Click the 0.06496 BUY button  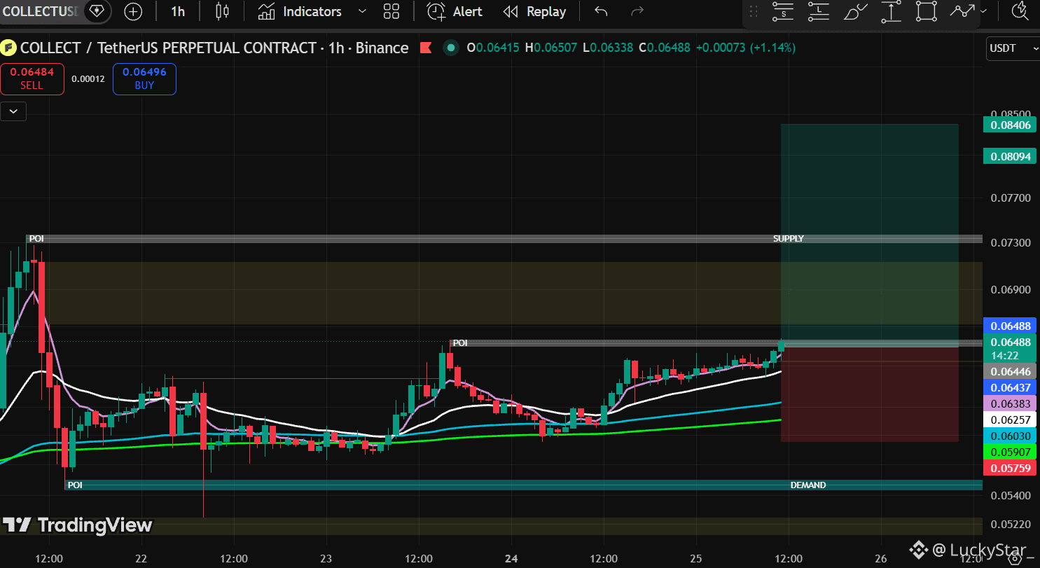pyautogui.click(x=144, y=78)
